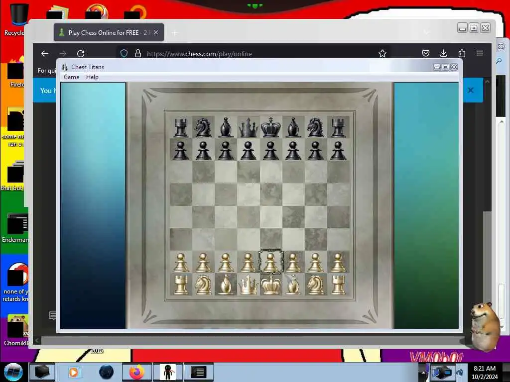Image resolution: width=510 pixels, height=382 pixels.
Task: View site tracking protection shield icon
Action: [124, 54]
